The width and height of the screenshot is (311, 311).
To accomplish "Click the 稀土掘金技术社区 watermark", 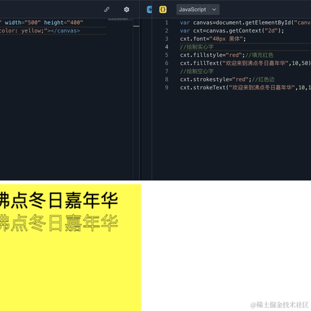I will pos(279,305).
